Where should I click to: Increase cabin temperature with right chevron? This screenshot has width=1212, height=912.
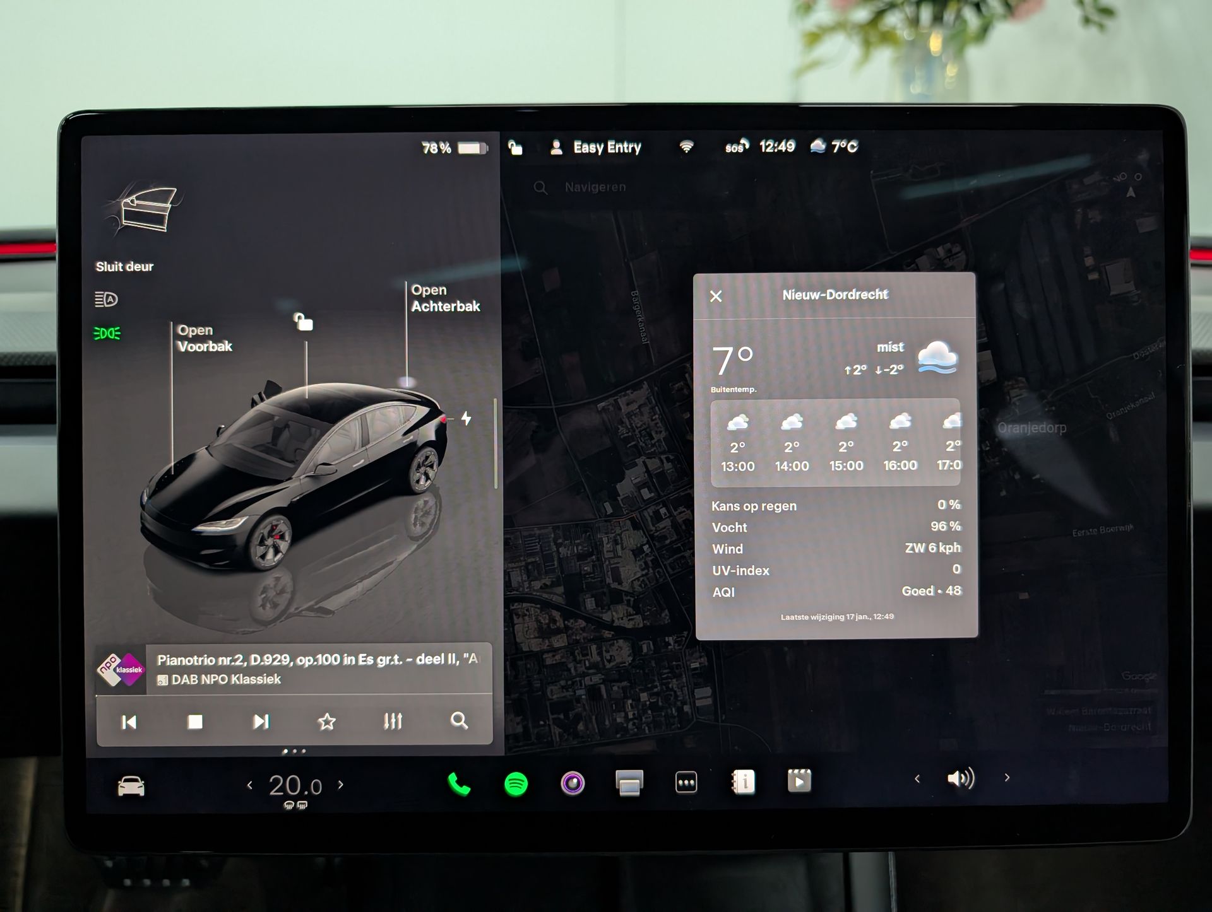click(341, 785)
